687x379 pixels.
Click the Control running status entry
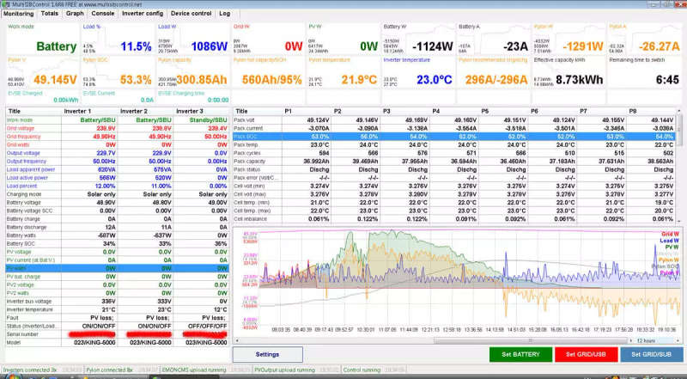coord(362,370)
